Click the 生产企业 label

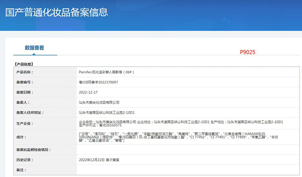pyautogui.click(x=24, y=123)
